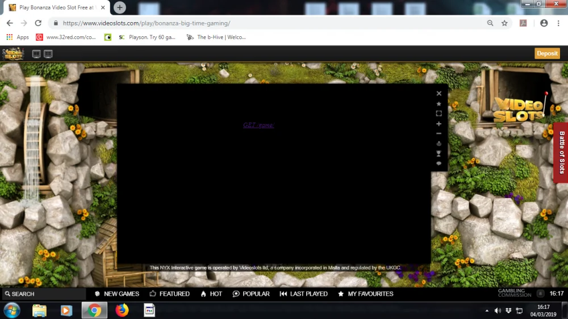
Task: Open chat bubble icon in game sidebar
Action: point(438,163)
